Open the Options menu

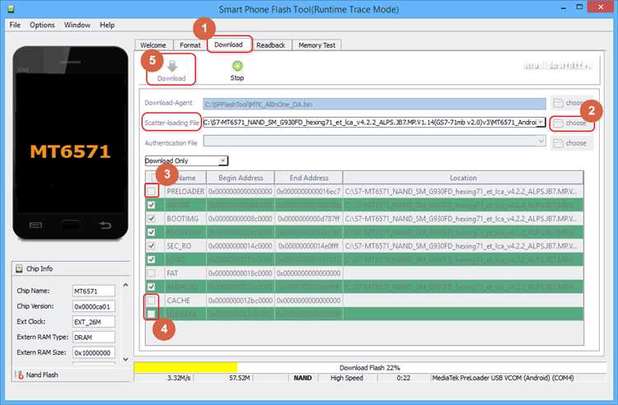(42, 25)
